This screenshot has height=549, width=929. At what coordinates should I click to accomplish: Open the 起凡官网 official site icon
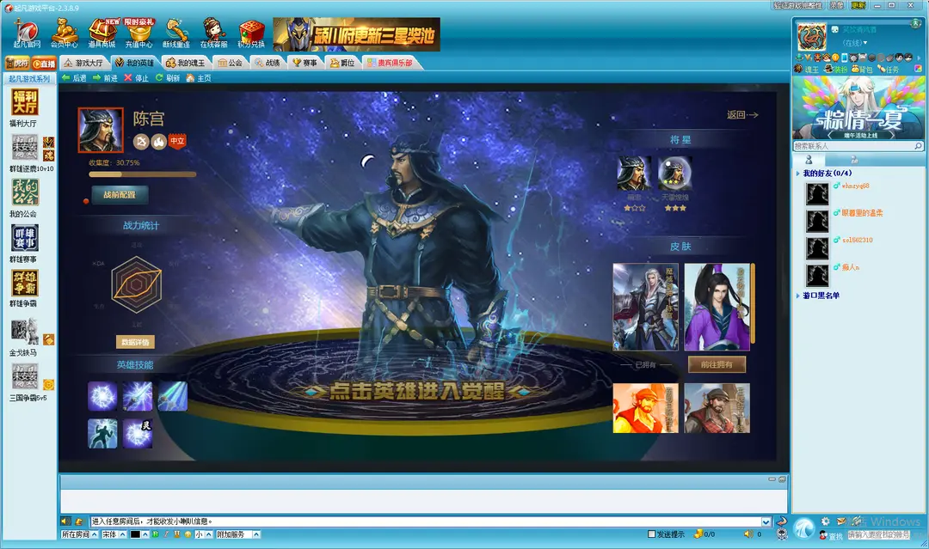(x=27, y=34)
